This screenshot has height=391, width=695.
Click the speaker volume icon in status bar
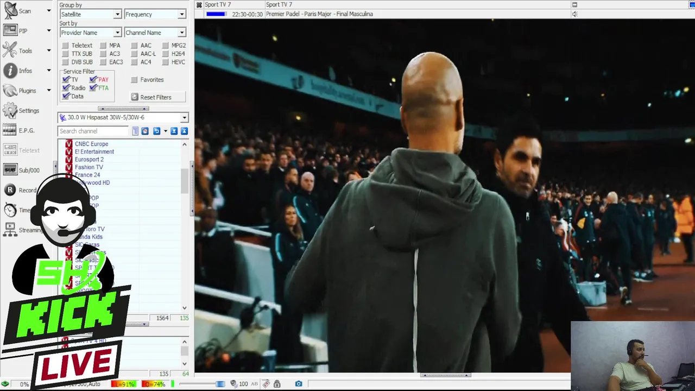[x=233, y=384]
